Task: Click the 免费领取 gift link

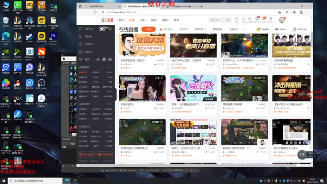Action: (x=262, y=29)
